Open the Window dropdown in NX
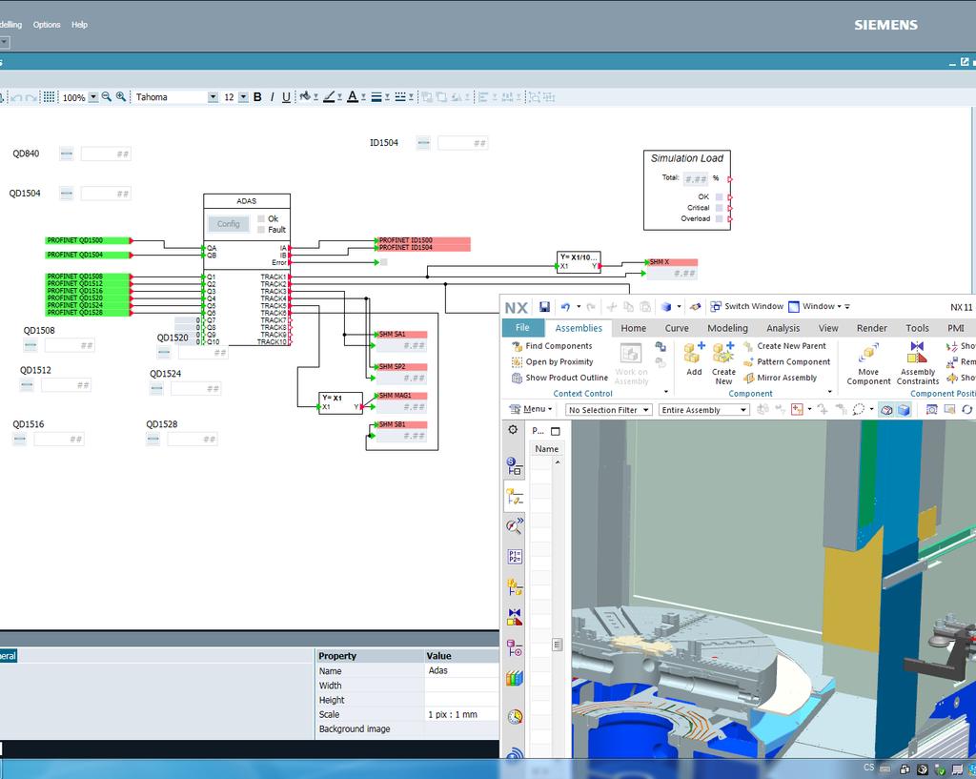Viewport: 976px width, 779px height. pyautogui.click(x=815, y=306)
